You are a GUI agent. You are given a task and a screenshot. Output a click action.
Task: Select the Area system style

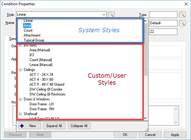27,25
